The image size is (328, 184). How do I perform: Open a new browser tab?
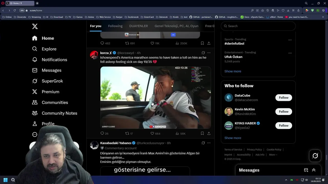37,3
